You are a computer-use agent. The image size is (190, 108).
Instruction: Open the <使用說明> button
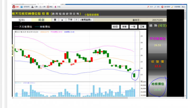pos(86,20)
